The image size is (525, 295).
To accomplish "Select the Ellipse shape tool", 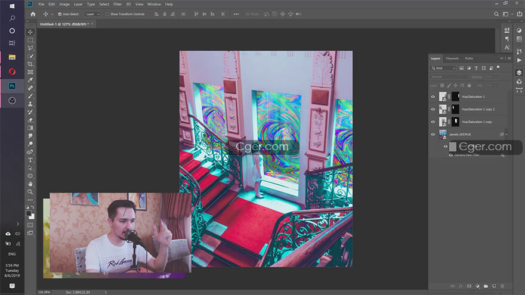I will (30, 176).
